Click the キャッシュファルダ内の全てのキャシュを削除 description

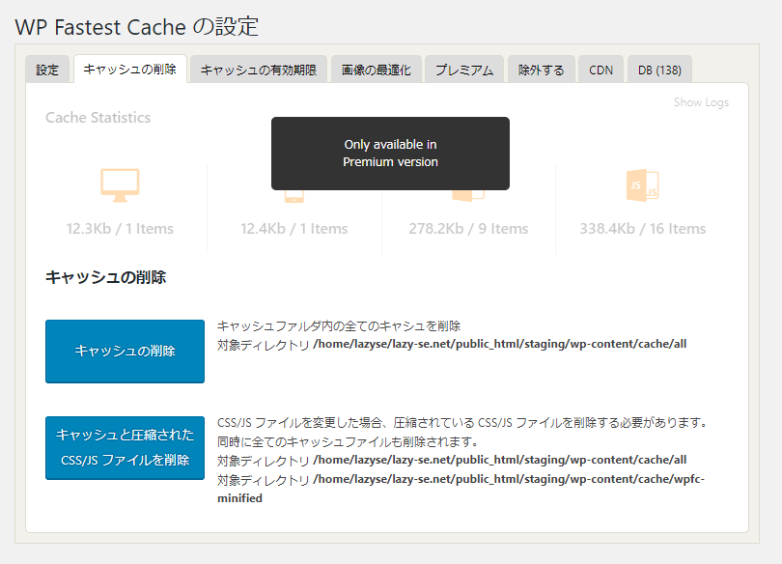click(x=339, y=326)
